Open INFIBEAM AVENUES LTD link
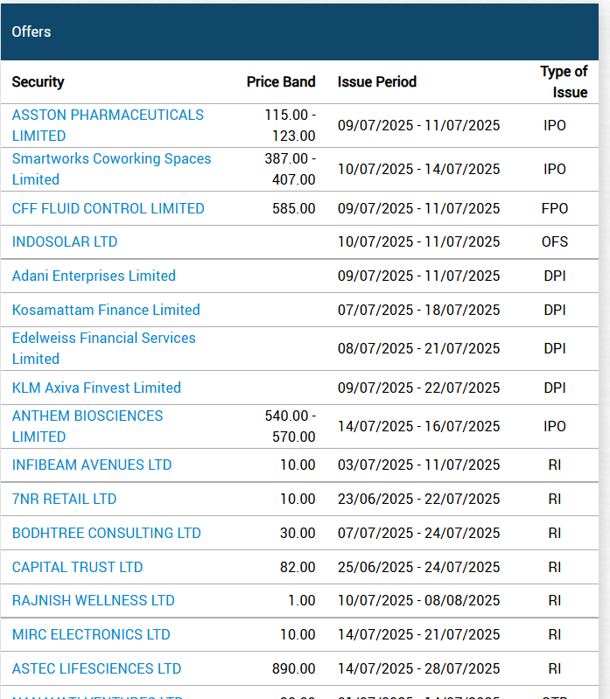Screen dimensions: 610x699 click(x=92, y=465)
